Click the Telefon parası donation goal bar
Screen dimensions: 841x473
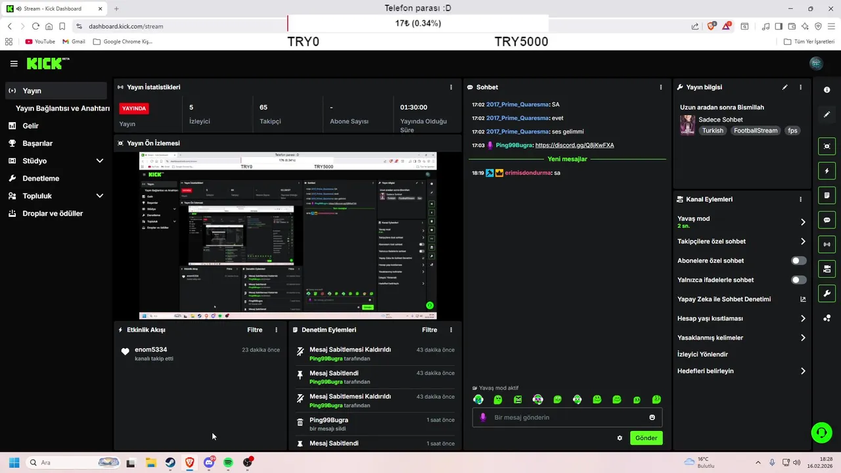pyautogui.click(x=418, y=24)
